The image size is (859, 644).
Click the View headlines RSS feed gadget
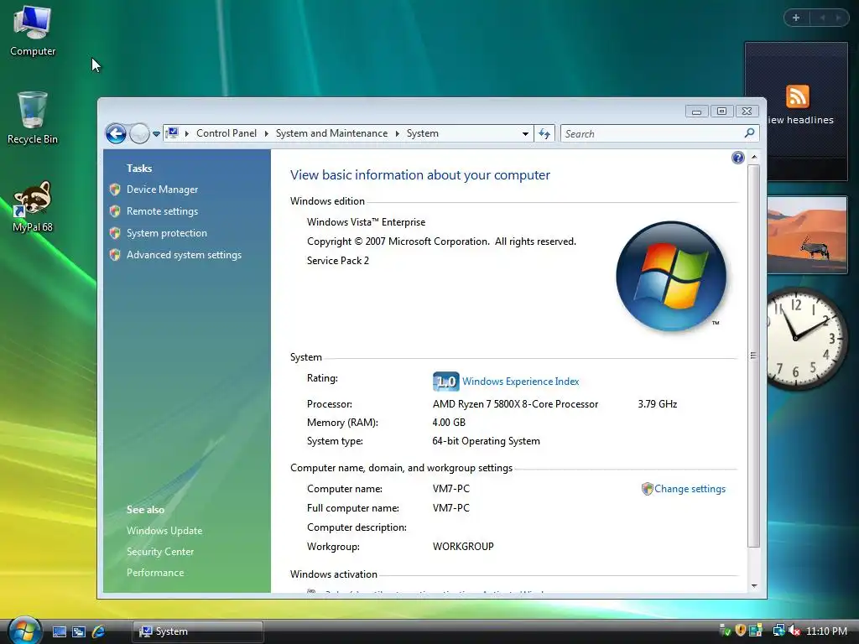[x=796, y=112]
